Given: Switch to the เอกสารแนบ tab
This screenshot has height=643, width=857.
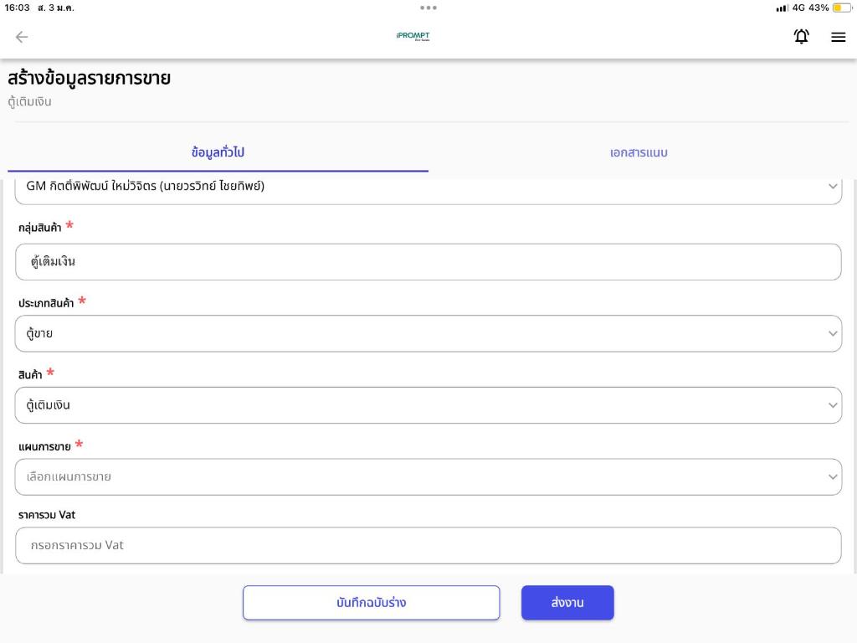Looking at the screenshot, I should 639,152.
